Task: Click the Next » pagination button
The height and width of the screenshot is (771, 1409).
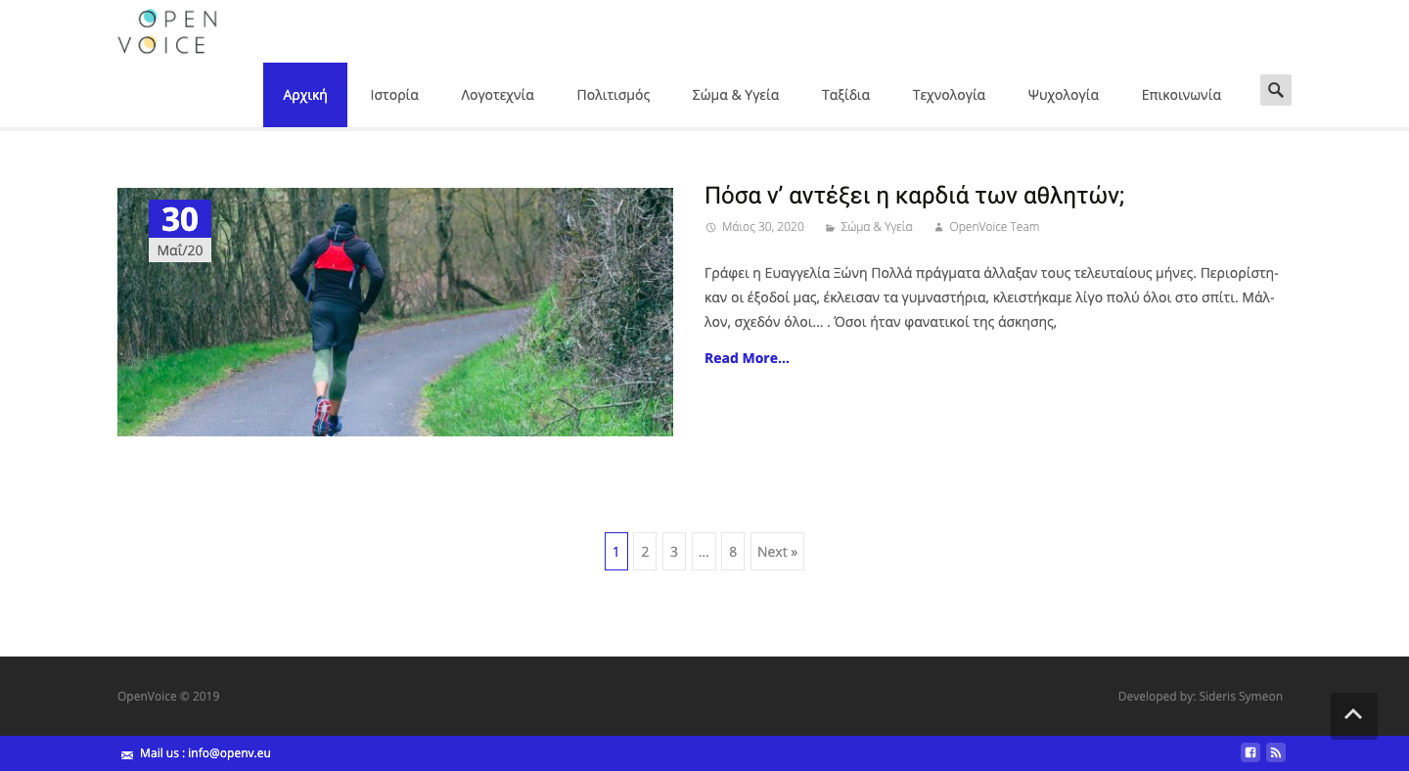Action: 777,552
